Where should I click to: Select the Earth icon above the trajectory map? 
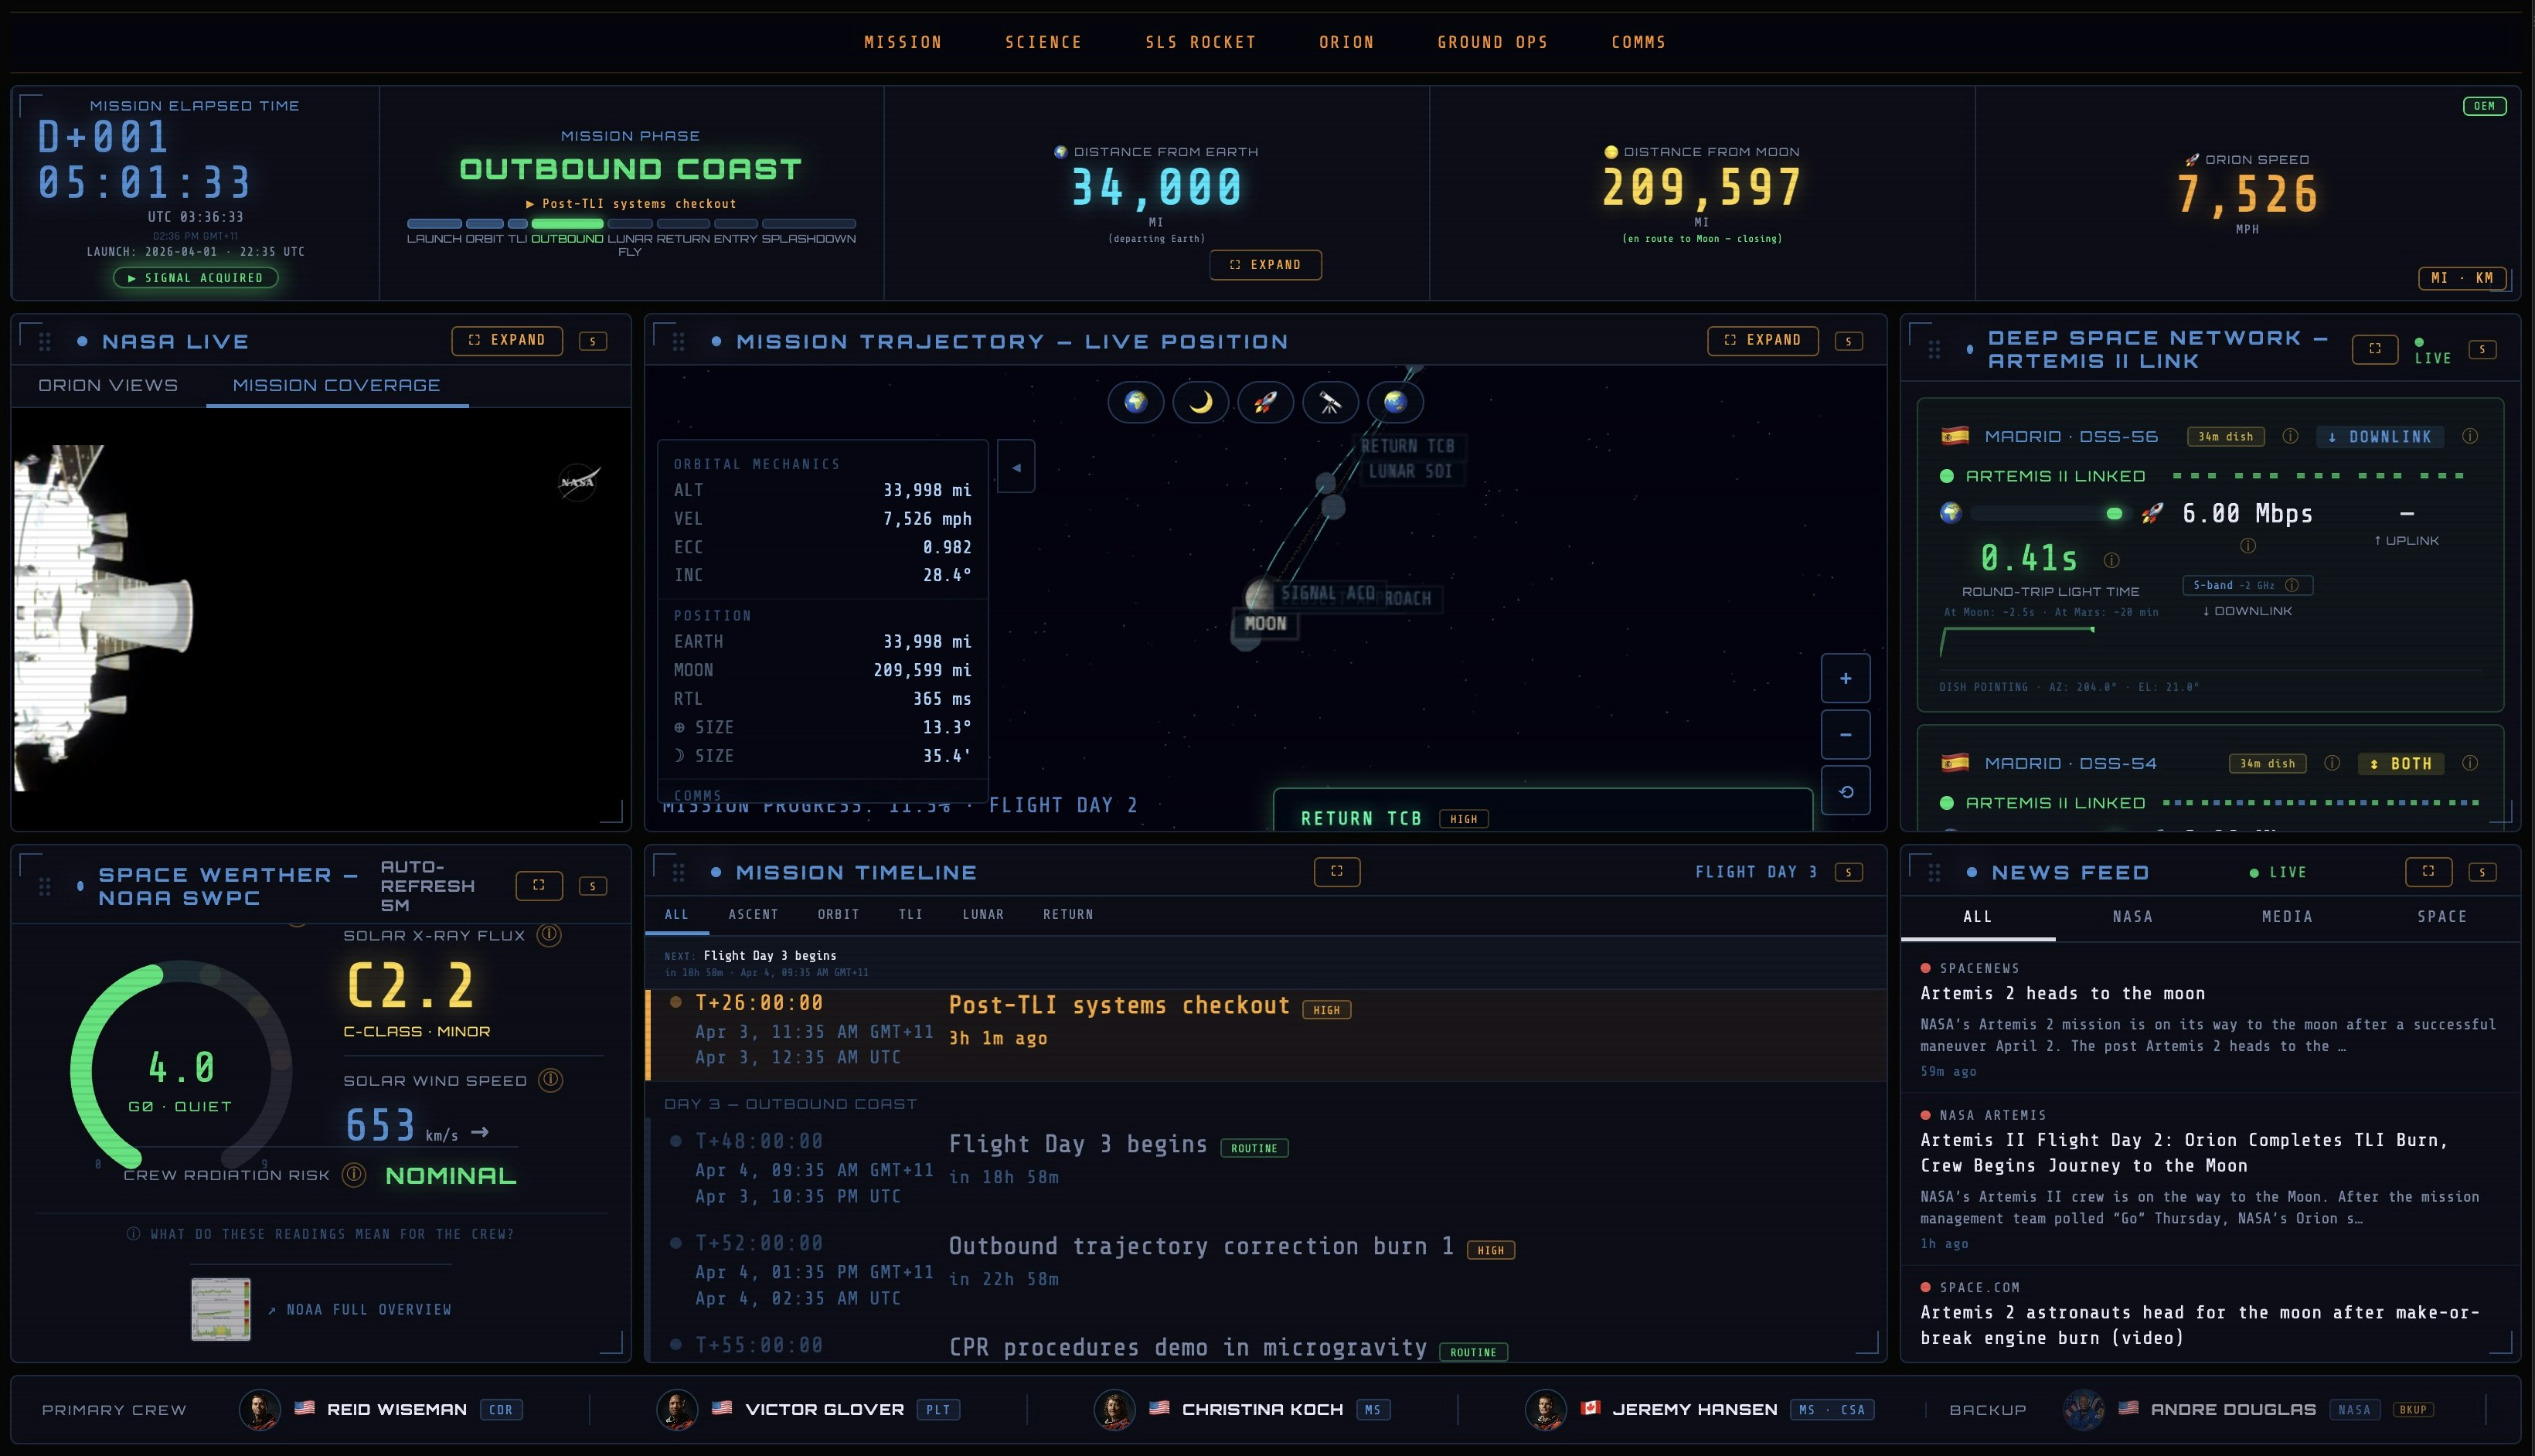click(x=1135, y=402)
